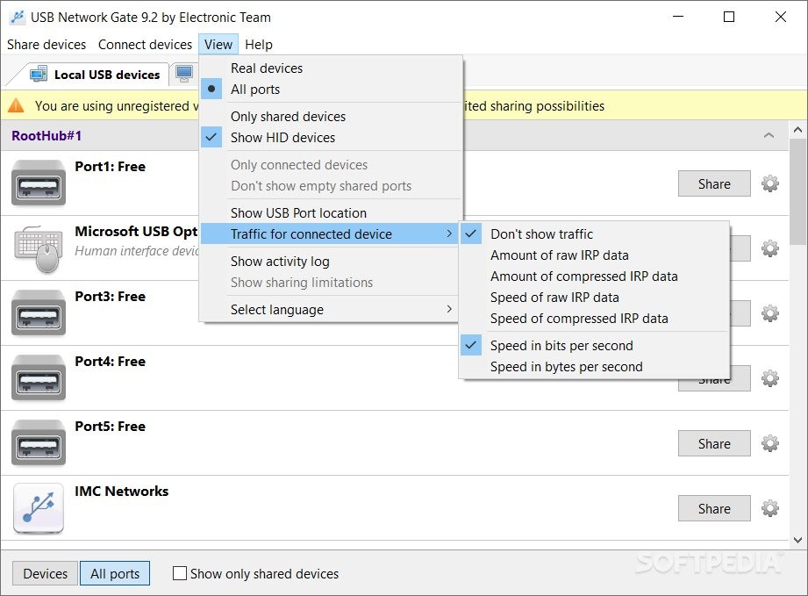Image resolution: width=808 pixels, height=596 pixels.
Task: Toggle Only shared devices menu option
Action: (x=331, y=117)
